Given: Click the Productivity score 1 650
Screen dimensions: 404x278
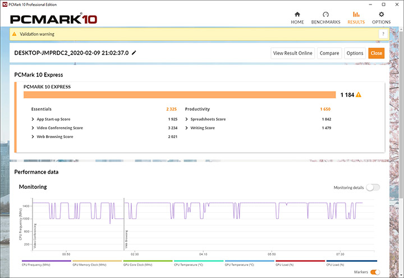Looking at the screenshot, I should pyautogui.click(x=325, y=109).
